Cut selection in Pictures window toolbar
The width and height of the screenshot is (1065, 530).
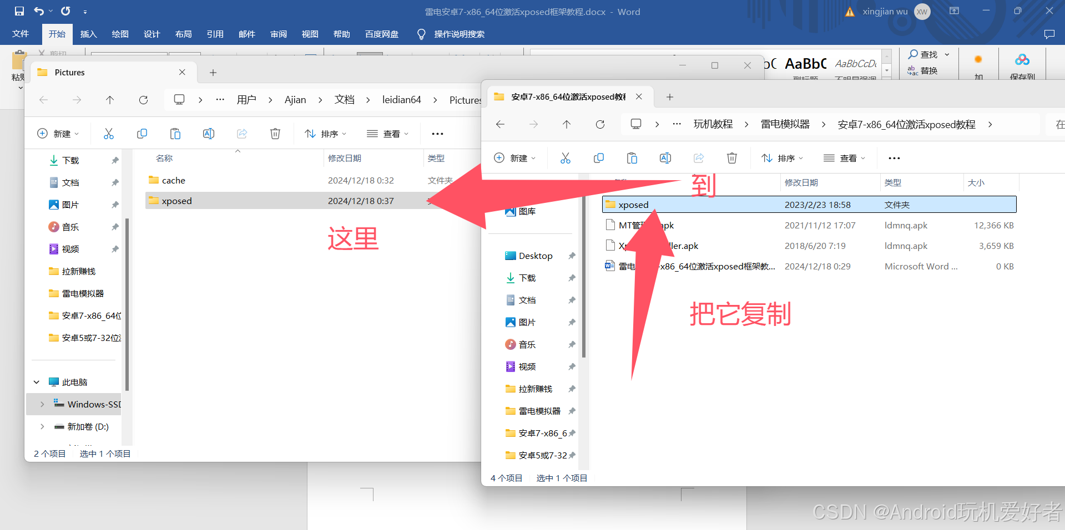[109, 134]
